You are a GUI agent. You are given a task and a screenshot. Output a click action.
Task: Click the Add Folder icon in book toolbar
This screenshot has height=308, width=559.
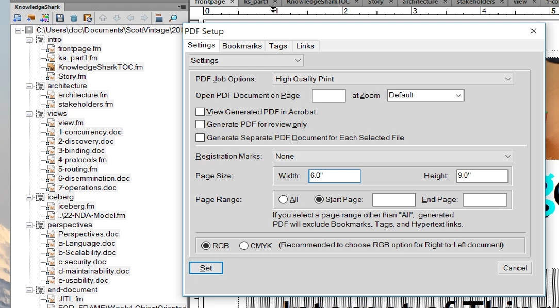pyautogui.click(x=31, y=18)
